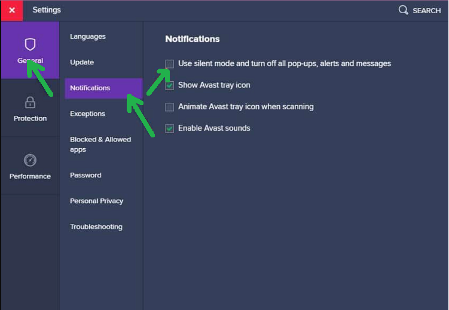Open Personal Privacy settings
The height and width of the screenshot is (310, 449).
[x=96, y=201]
